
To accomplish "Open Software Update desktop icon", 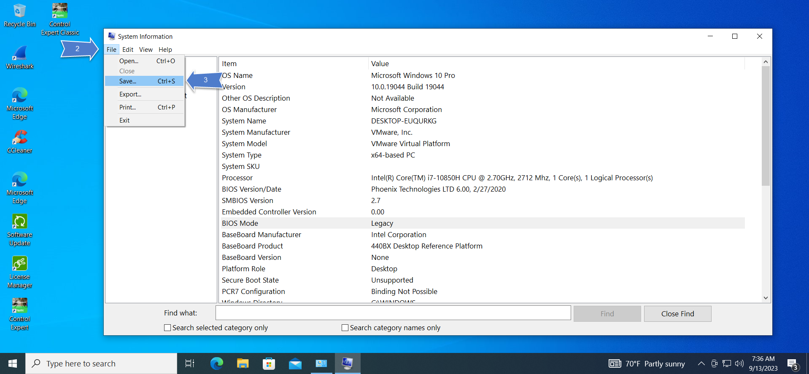I will coord(19,230).
